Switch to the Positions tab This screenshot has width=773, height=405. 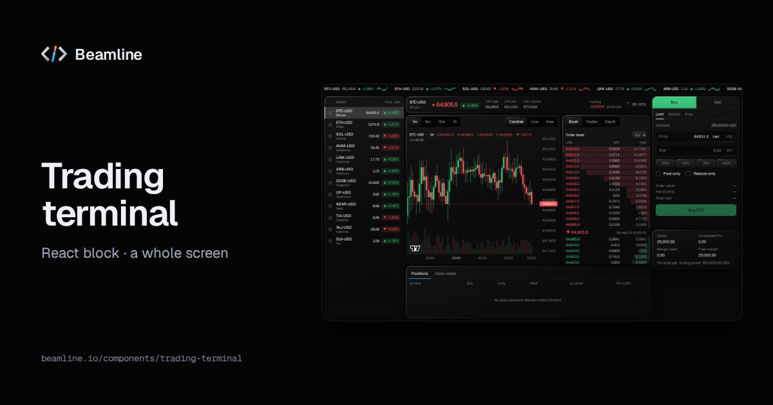click(419, 273)
